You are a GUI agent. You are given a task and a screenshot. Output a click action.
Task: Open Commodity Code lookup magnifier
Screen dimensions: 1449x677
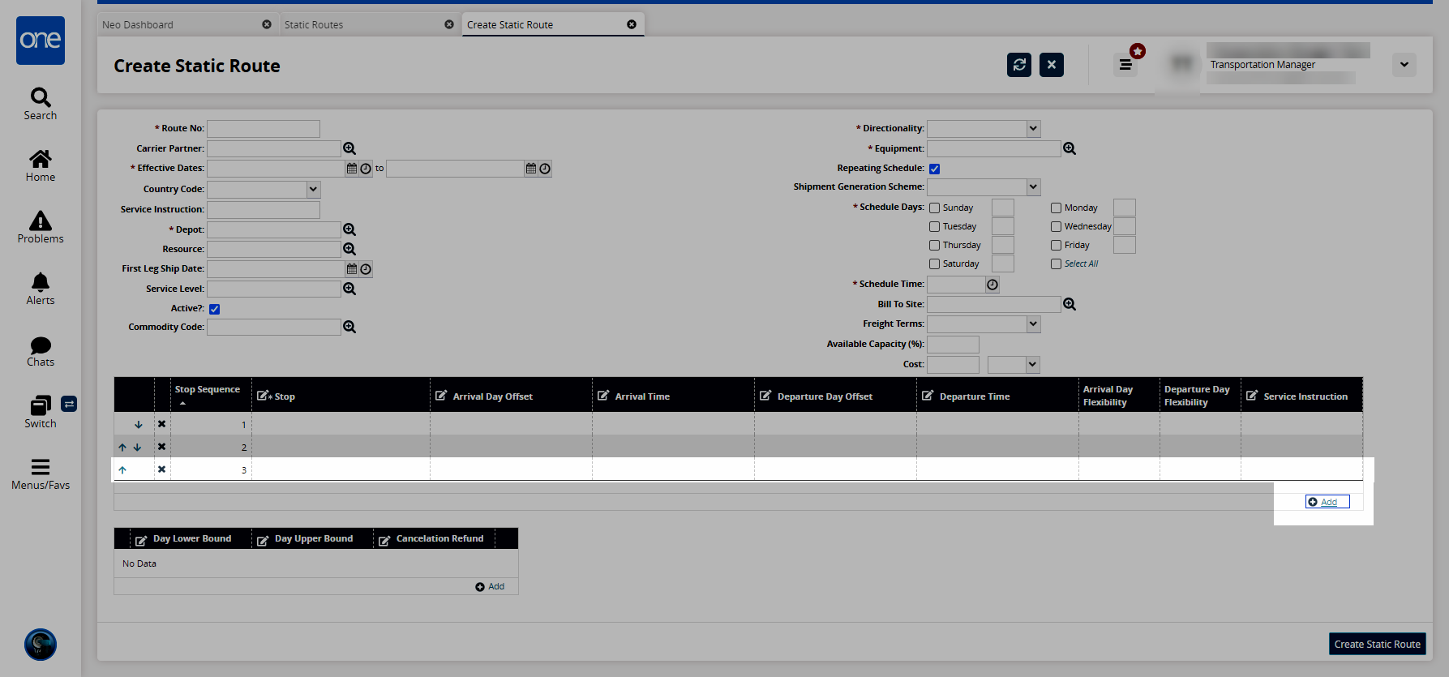click(349, 327)
